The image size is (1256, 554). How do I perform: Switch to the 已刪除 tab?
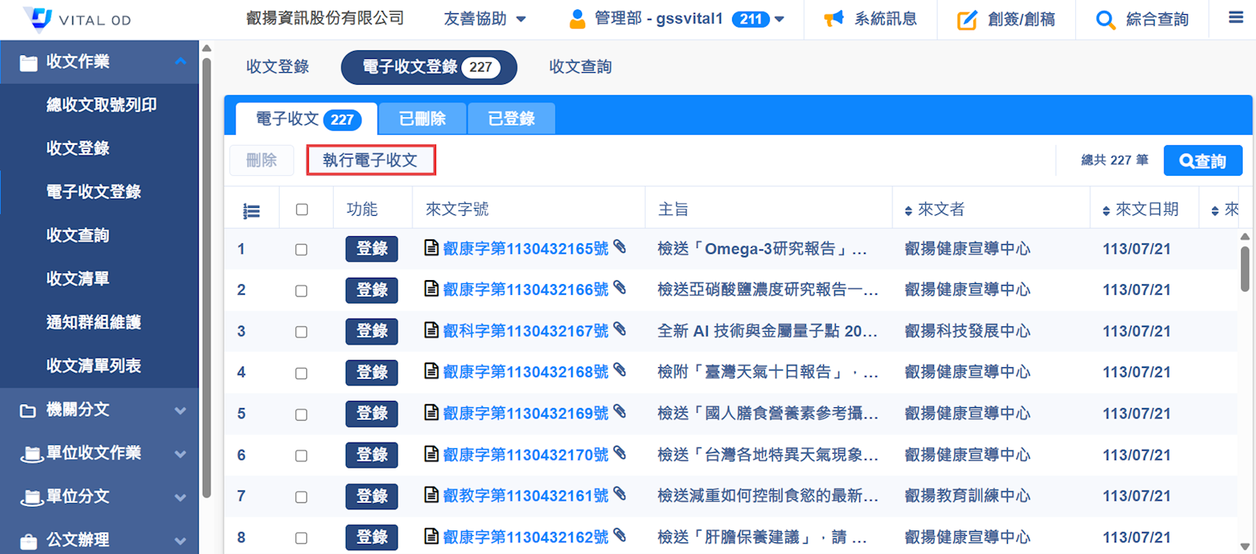[423, 118]
